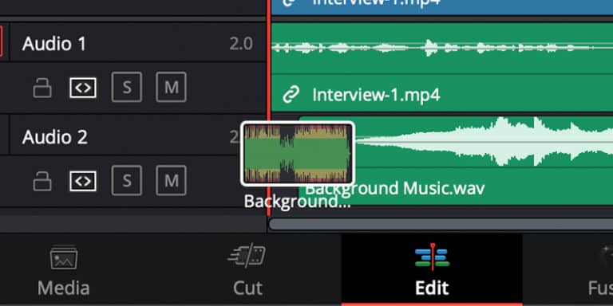Click the dragged Background audio thumbnail

[x=298, y=154]
